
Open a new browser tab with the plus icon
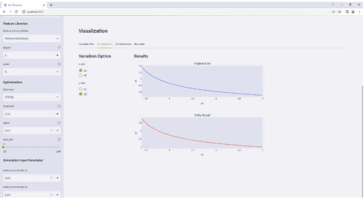pos(51,4)
